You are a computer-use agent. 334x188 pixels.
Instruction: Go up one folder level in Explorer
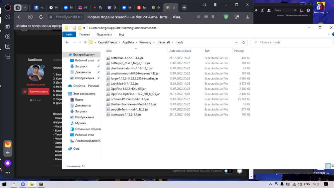click(85, 42)
